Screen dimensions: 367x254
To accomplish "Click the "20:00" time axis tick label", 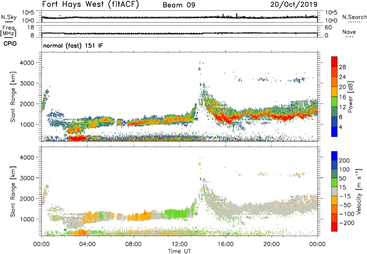I will point(272,244).
